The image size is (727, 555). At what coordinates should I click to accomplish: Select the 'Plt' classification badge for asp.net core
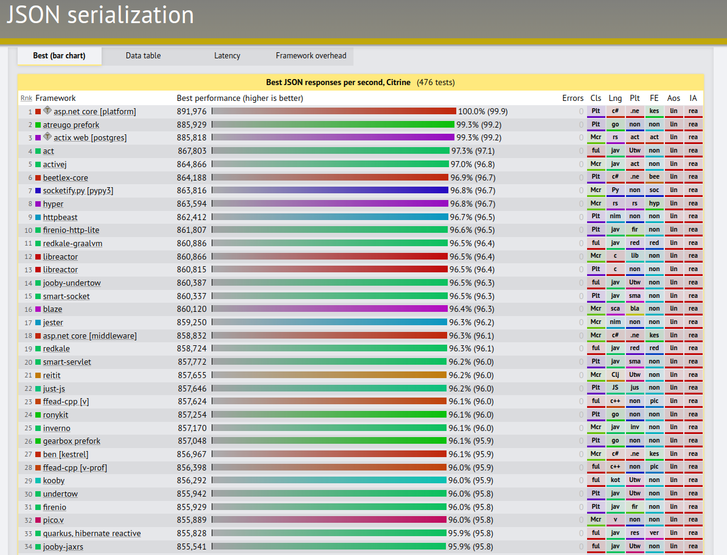pyautogui.click(x=596, y=111)
